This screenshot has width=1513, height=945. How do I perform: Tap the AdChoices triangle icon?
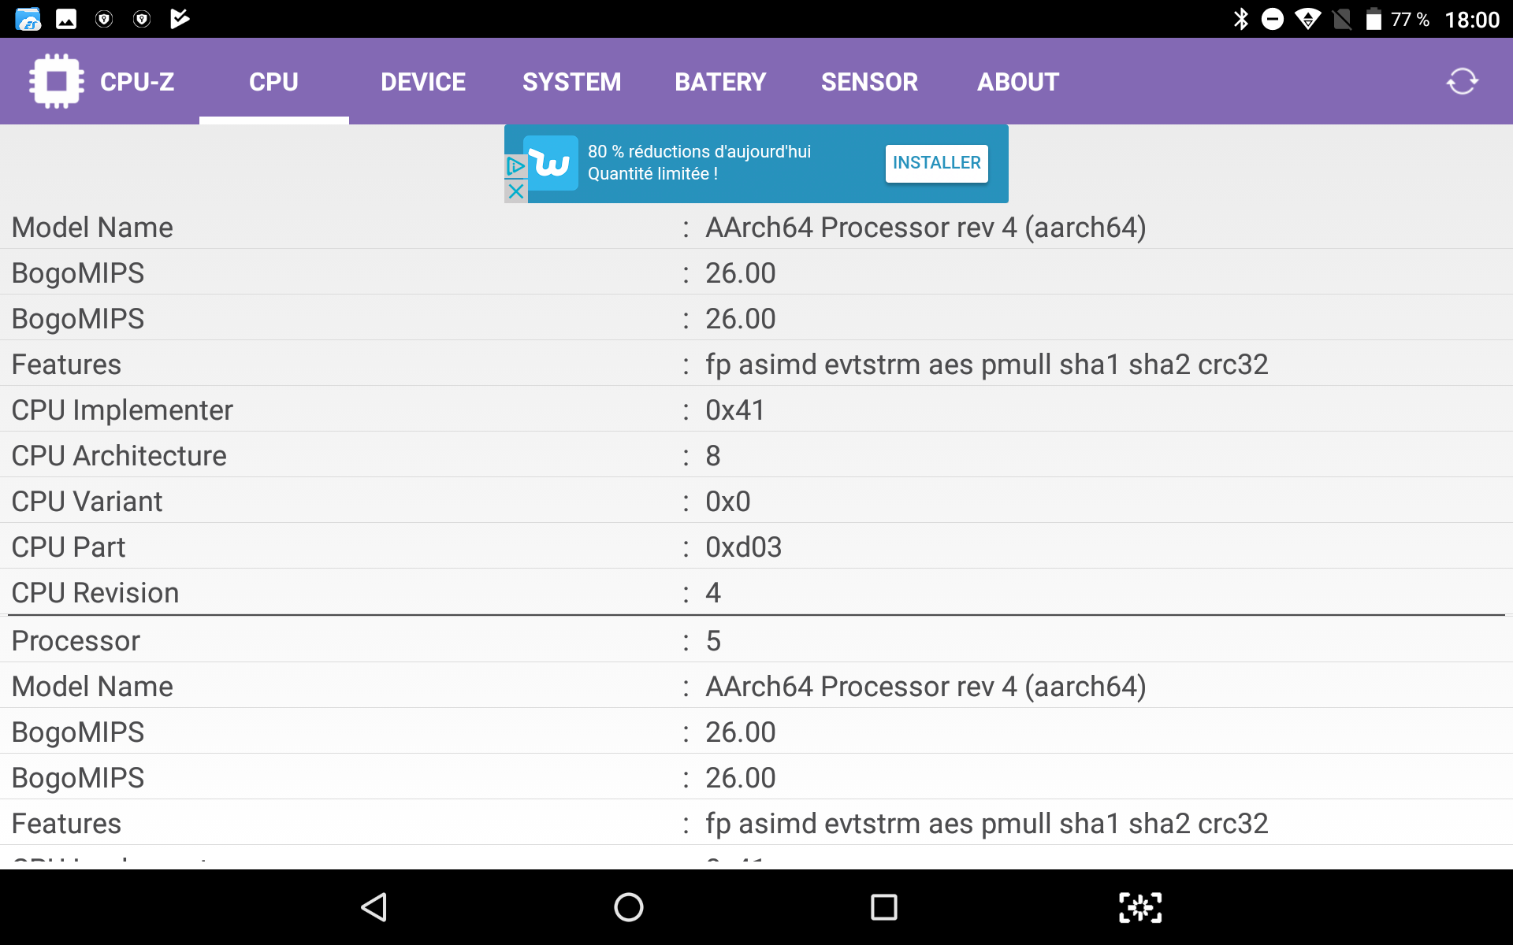tap(515, 166)
